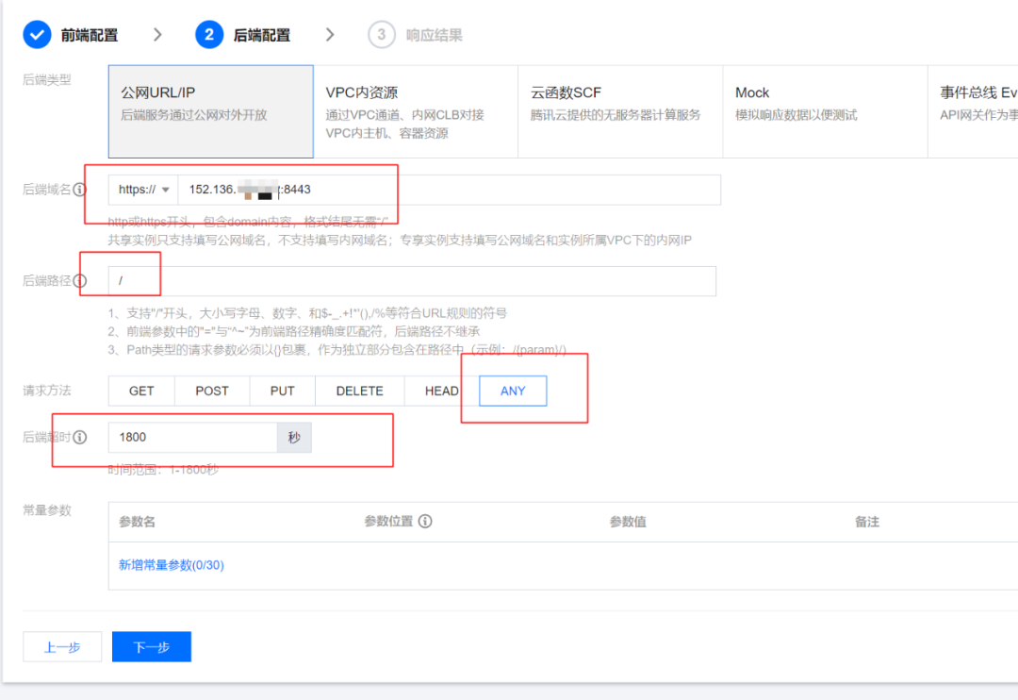Go to 前端配置 step label
Image resolution: width=1018 pixels, height=700 pixels.
(x=90, y=35)
